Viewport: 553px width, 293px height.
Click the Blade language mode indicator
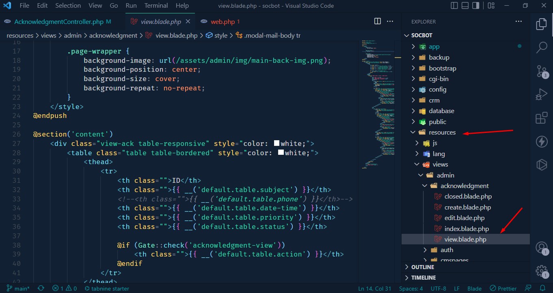[474, 289]
